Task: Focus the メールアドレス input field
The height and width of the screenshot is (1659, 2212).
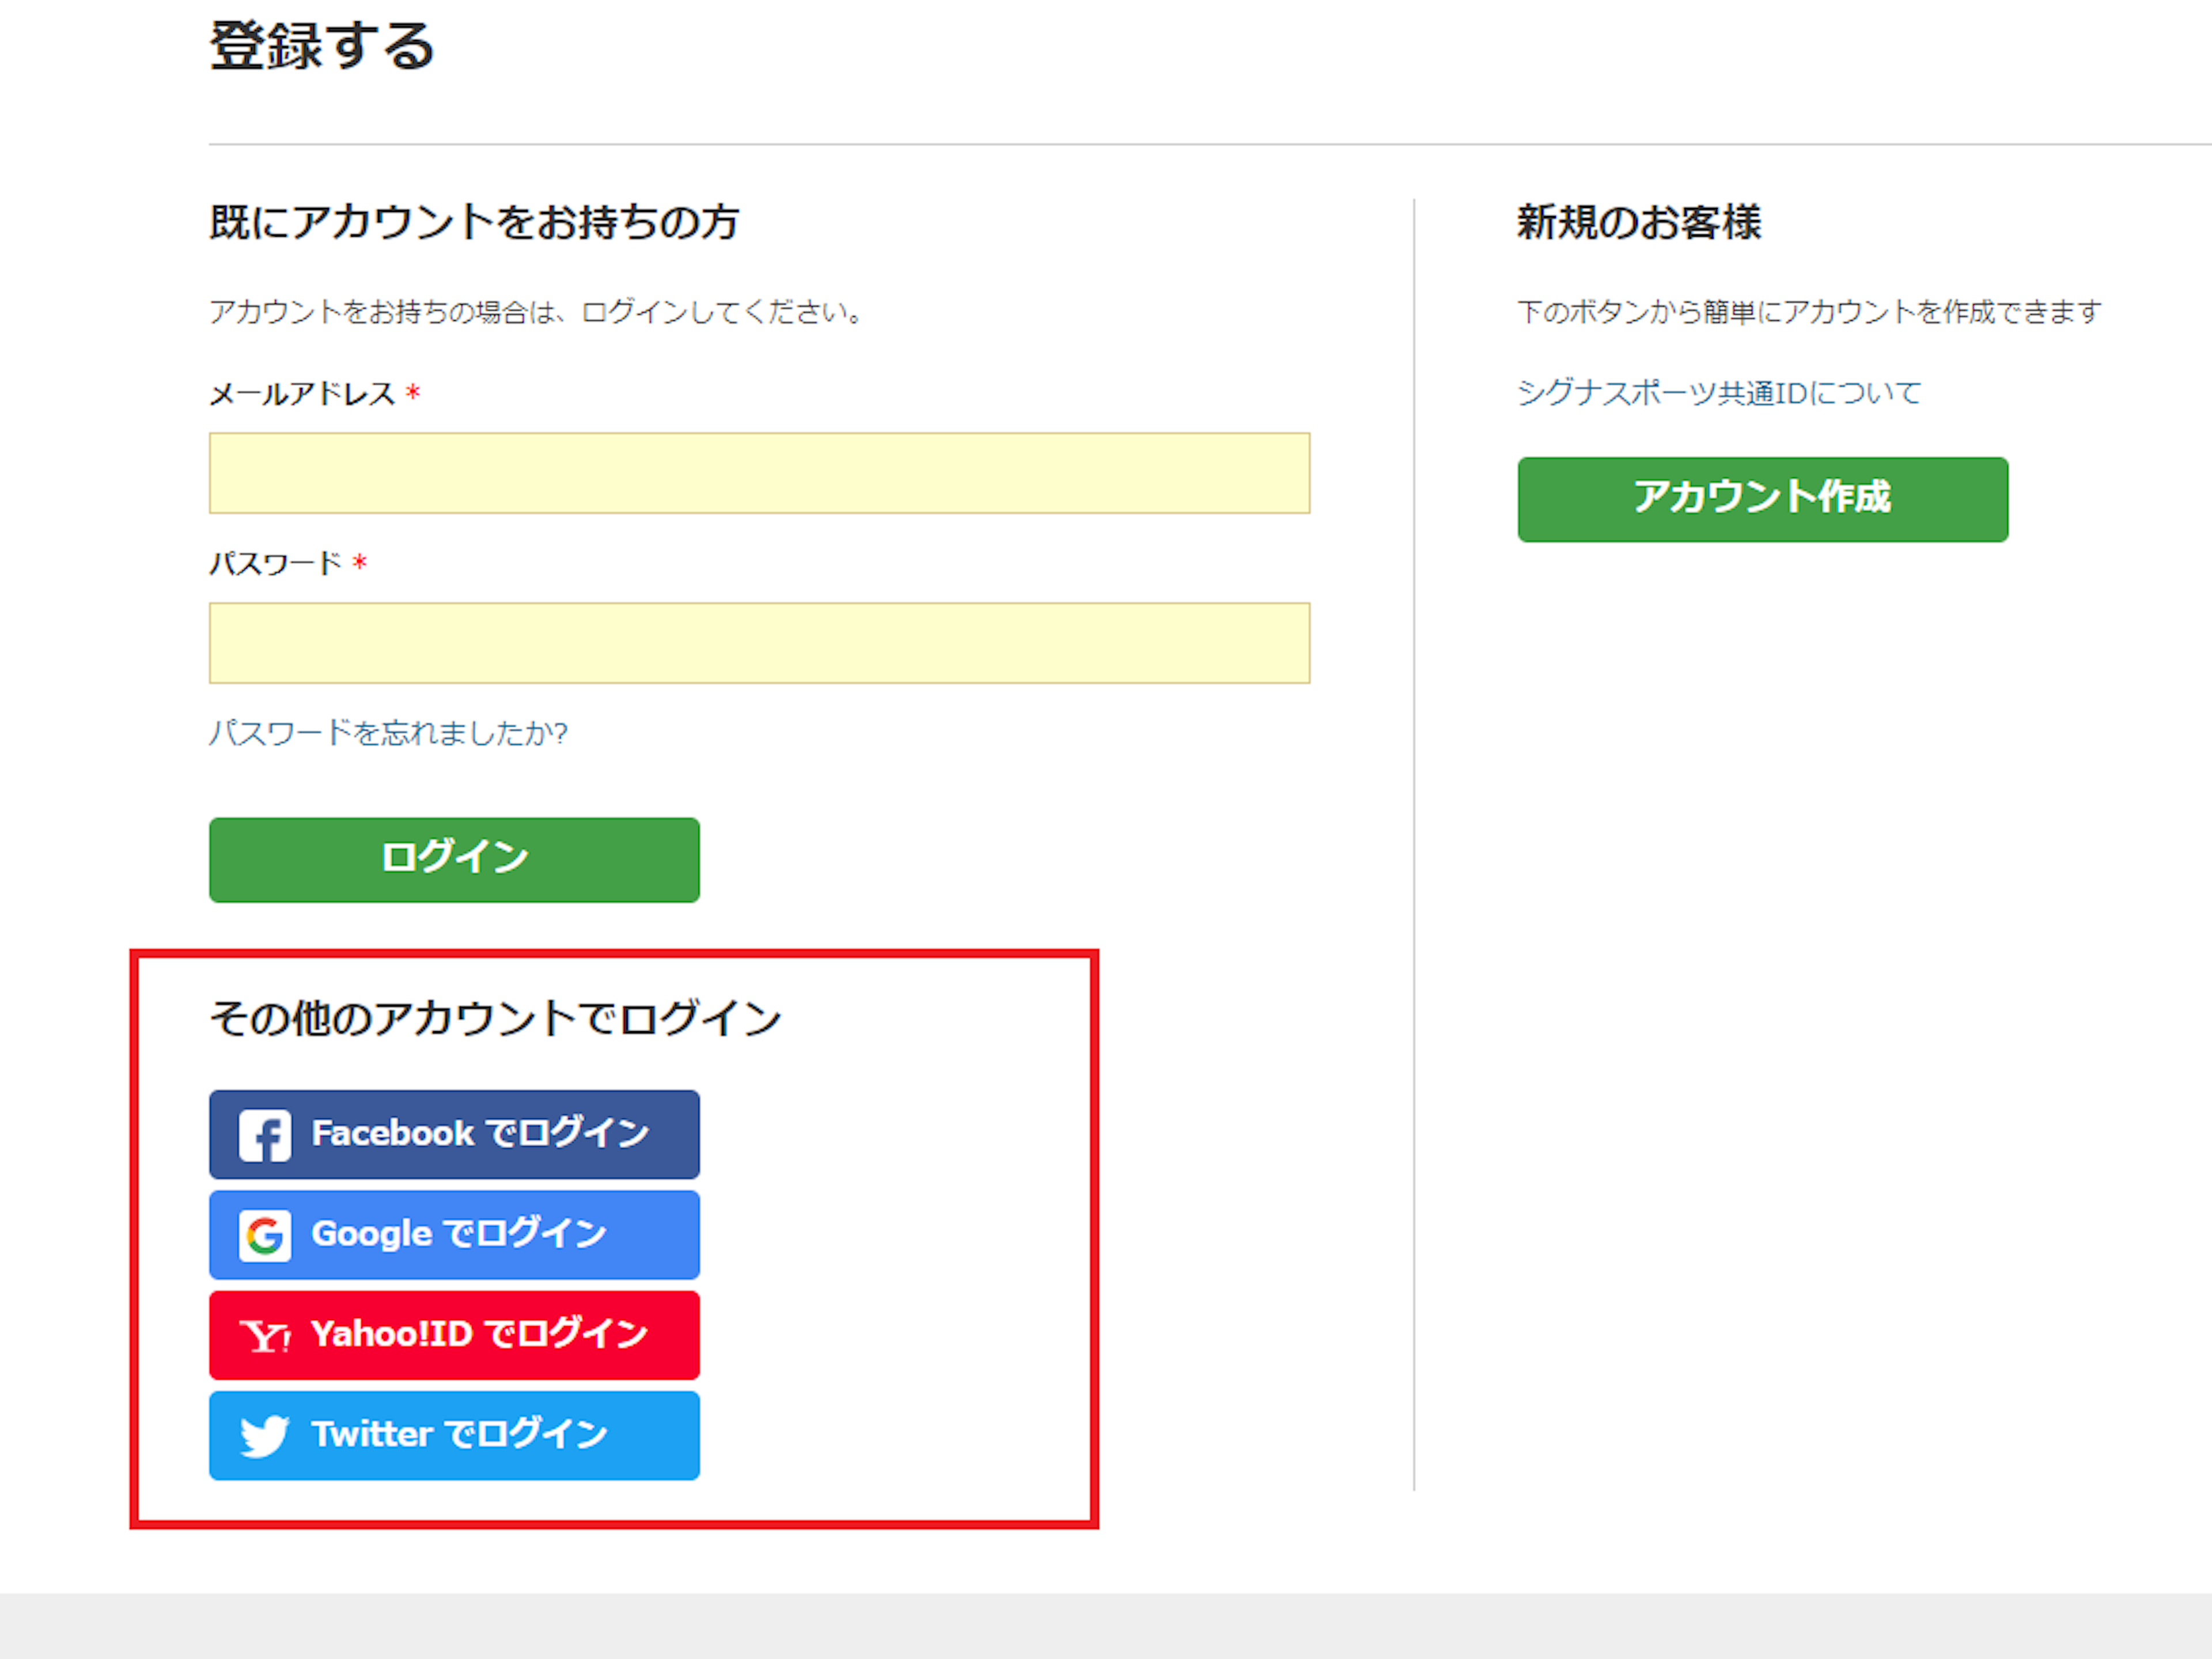Action: pyautogui.click(x=759, y=473)
